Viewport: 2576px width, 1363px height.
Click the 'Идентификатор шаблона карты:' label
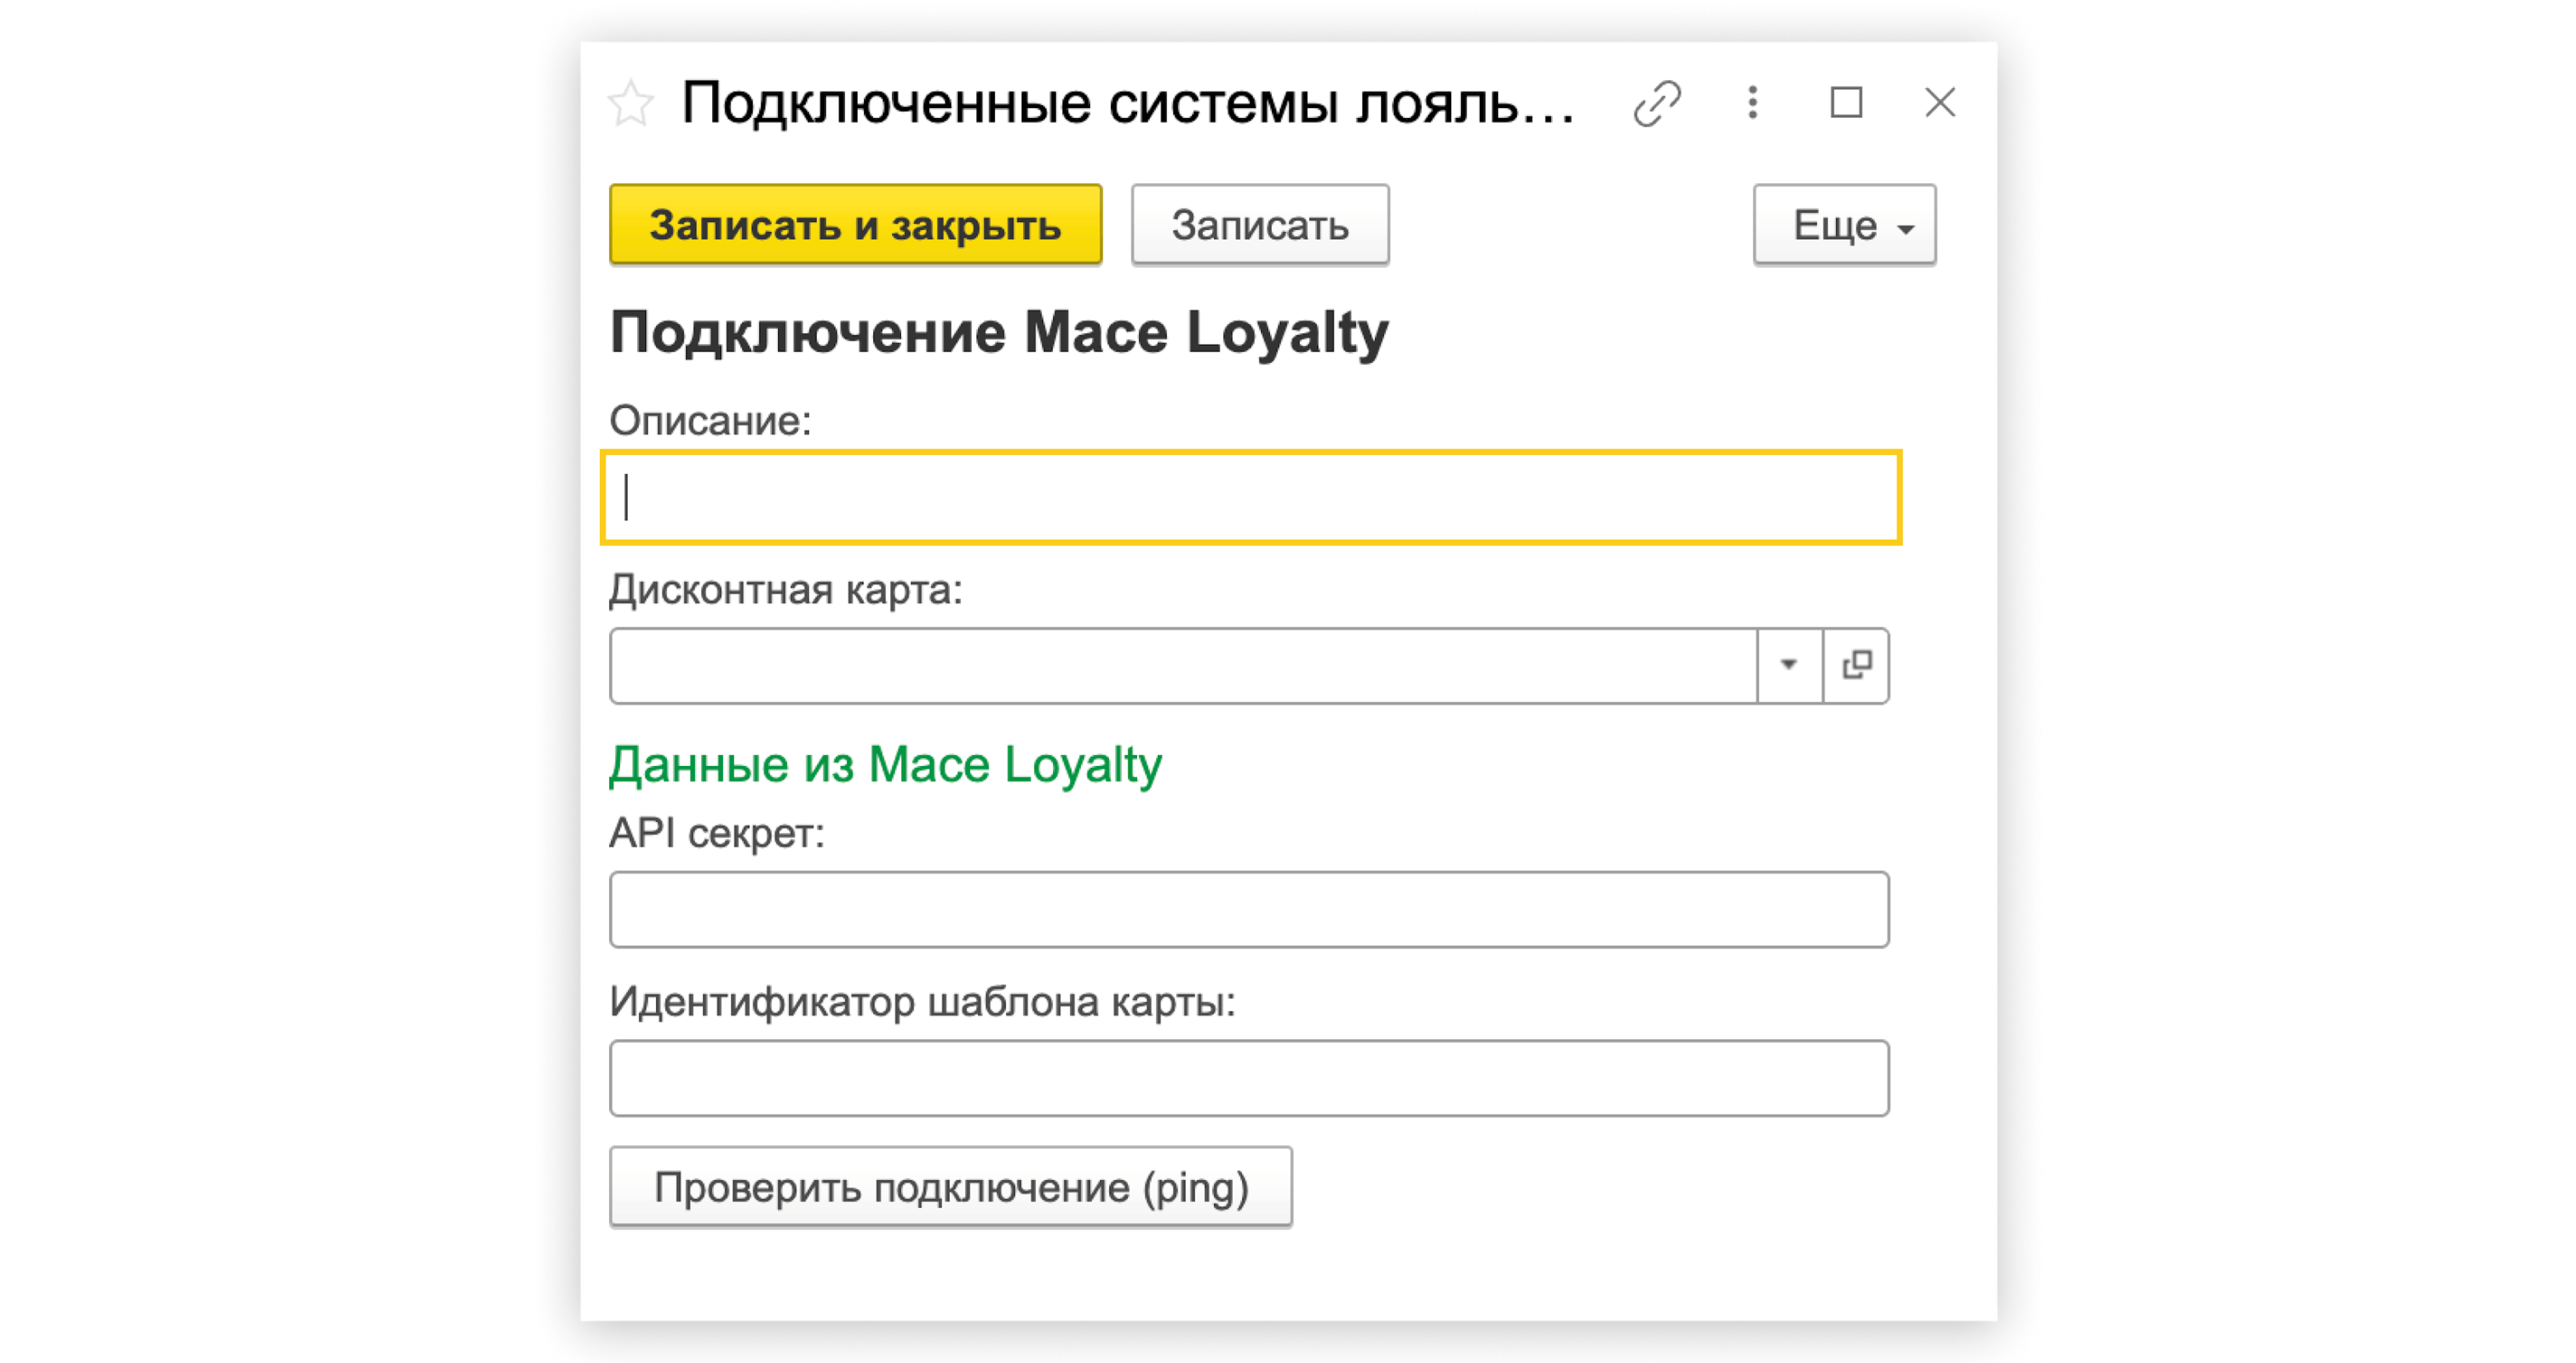[x=922, y=1002]
